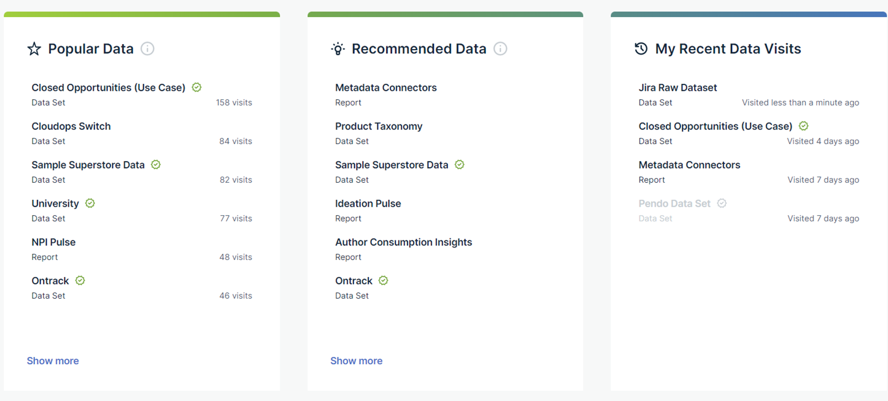
Task: Click the Recommended Data info icon
Action: coord(500,49)
